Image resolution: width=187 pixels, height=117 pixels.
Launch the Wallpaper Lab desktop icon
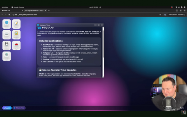coord(16,35)
